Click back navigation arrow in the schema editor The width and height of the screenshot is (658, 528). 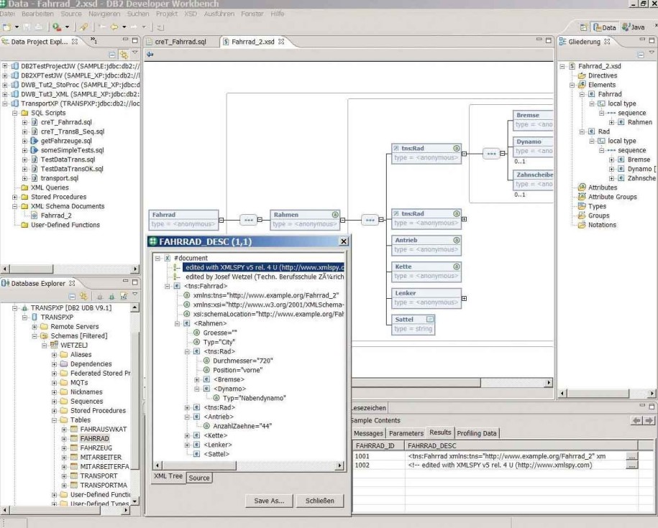150,53
